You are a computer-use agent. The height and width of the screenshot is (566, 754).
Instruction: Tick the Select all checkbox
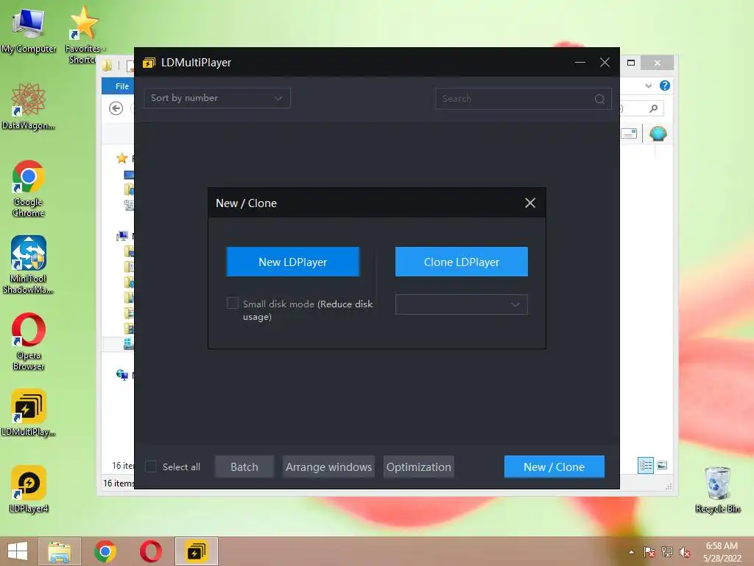click(151, 467)
